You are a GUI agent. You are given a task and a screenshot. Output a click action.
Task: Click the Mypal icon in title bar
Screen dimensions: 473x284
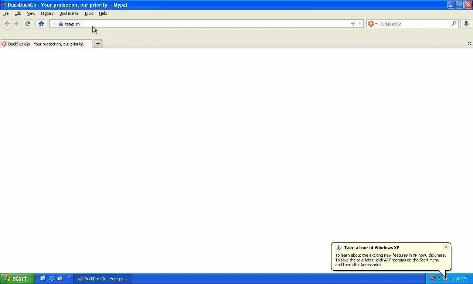(4, 5)
